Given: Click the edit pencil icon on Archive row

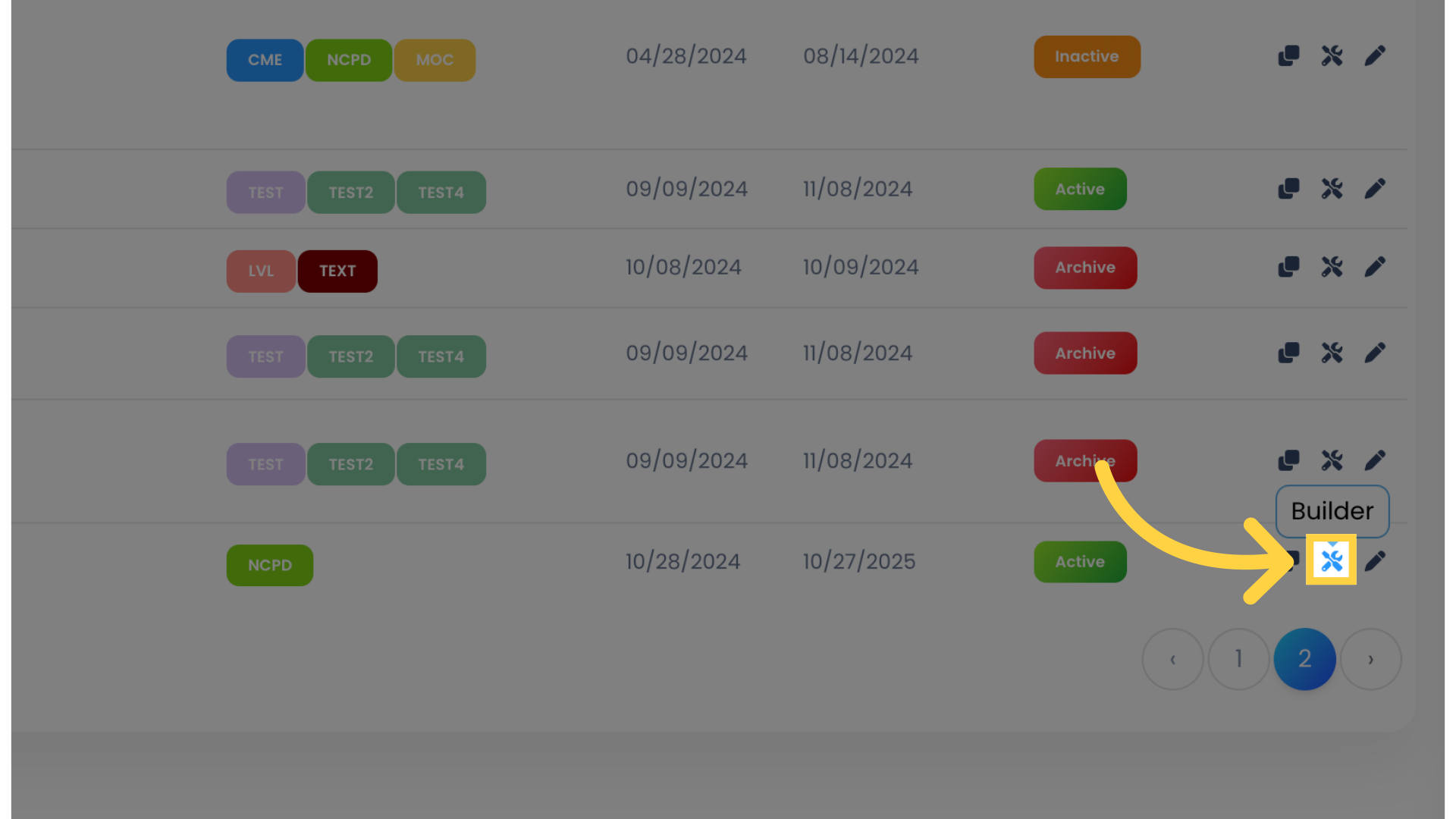Looking at the screenshot, I should 1376,267.
